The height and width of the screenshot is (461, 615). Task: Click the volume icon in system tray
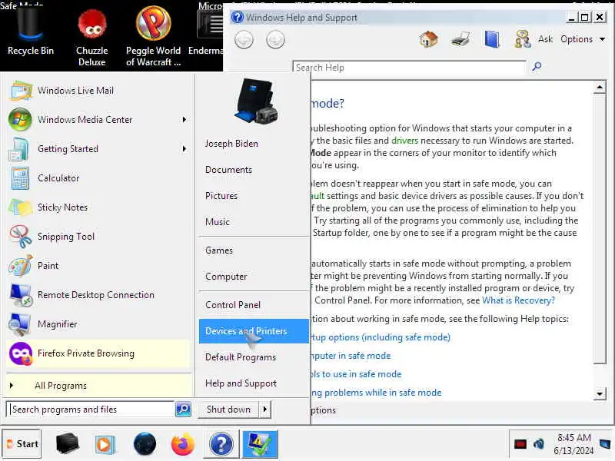tap(539, 444)
